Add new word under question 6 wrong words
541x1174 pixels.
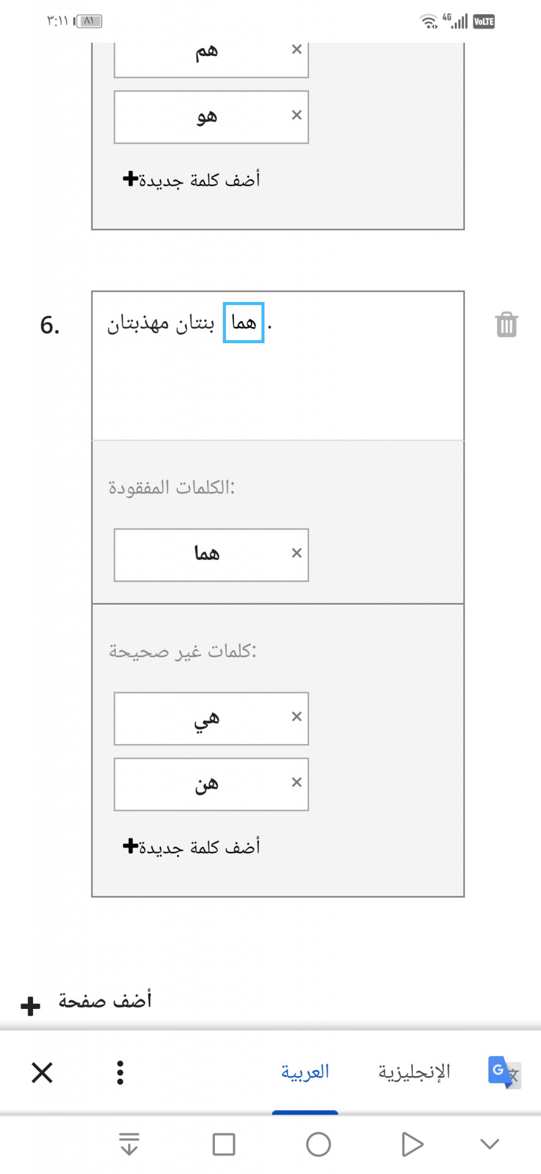(191, 847)
